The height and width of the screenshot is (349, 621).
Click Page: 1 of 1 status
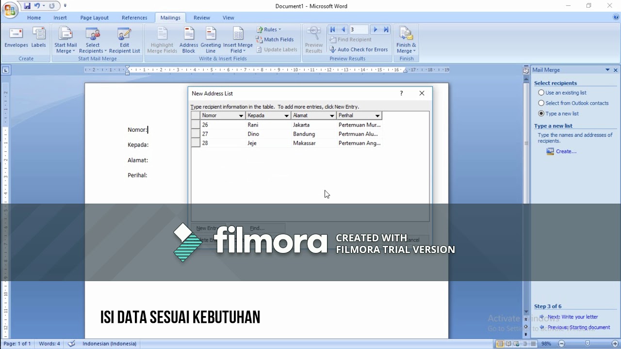(17, 344)
